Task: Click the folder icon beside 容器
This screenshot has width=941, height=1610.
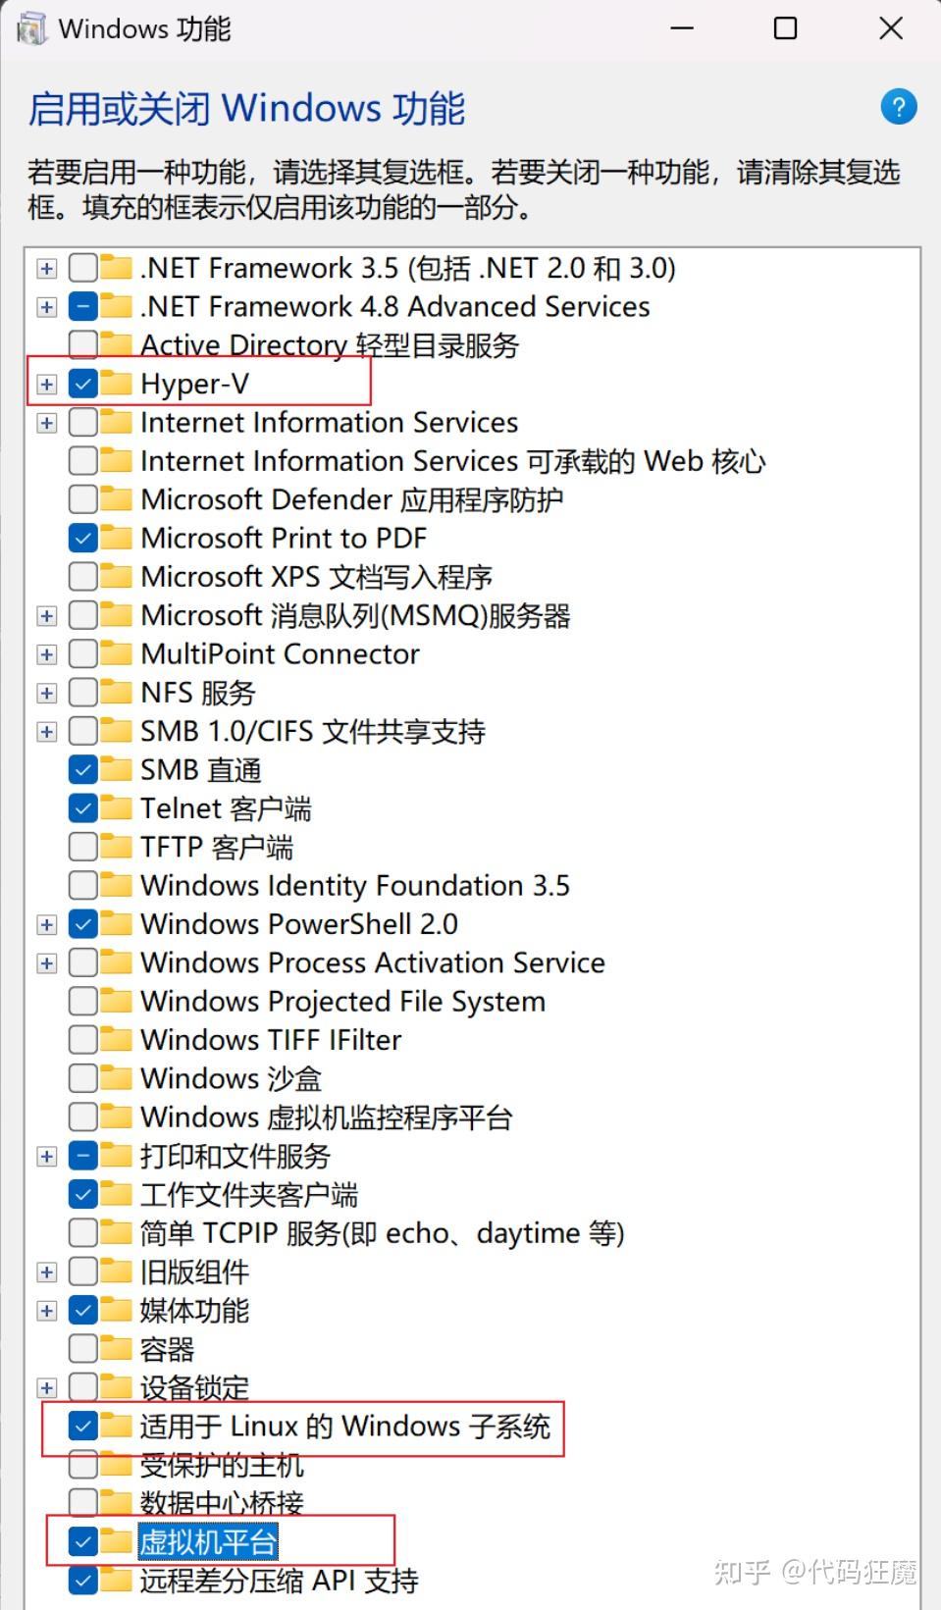Action: tap(115, 1348)
